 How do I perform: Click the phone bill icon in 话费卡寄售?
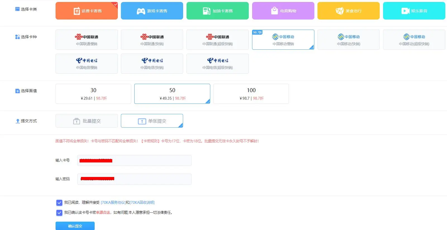coord(77,11)
